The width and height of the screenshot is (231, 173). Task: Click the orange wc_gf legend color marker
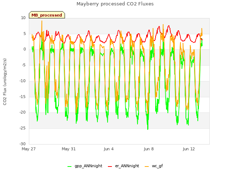[x=147, y=167]
